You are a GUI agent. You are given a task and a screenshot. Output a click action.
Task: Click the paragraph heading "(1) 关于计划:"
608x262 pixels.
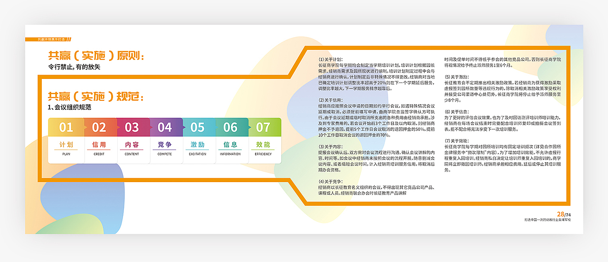[330, 59]
